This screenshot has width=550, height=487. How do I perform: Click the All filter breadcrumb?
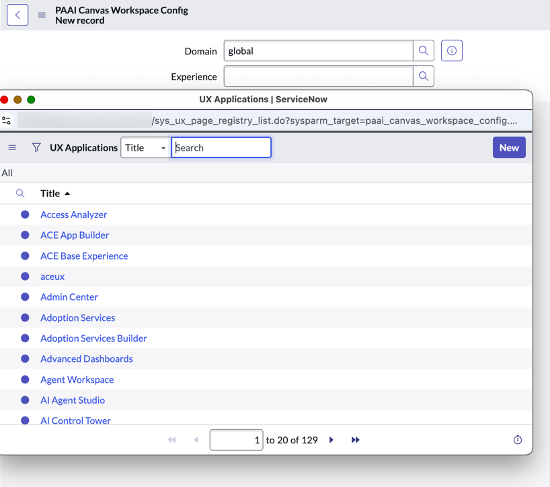[7, 173]
